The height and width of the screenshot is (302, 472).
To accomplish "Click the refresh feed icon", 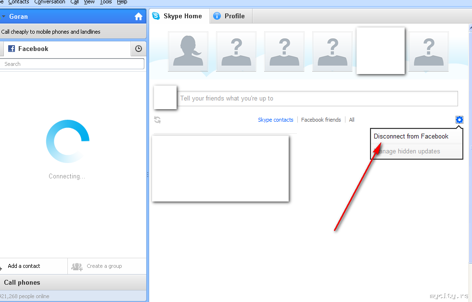I will tap(157, 120).
